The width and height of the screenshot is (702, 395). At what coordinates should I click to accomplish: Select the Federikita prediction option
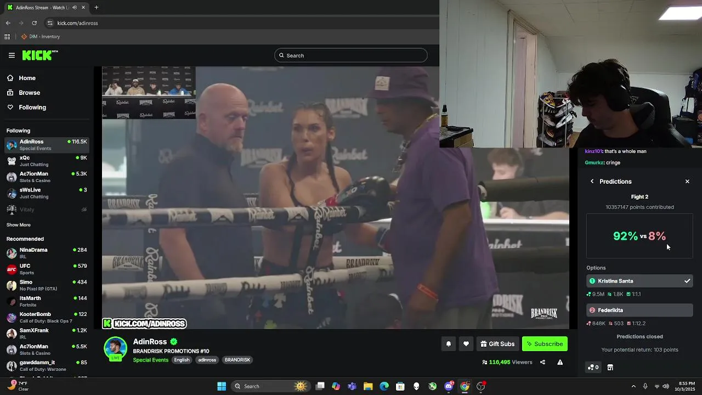pyautogui.click(x=639, y=310)
